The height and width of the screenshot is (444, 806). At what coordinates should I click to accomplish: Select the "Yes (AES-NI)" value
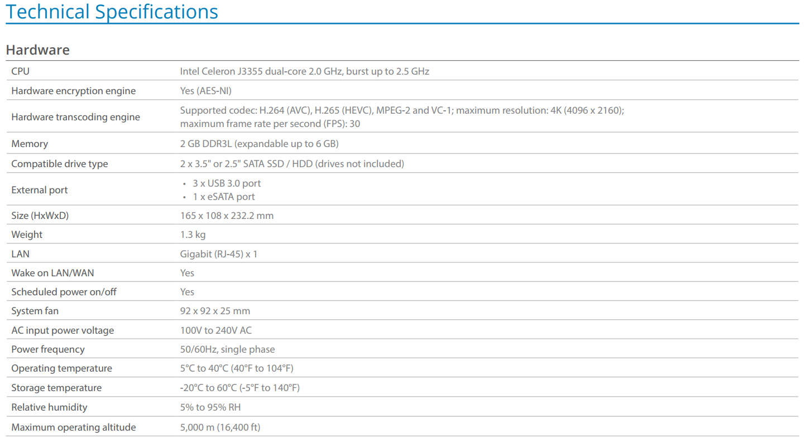click(x=205, y=91)
